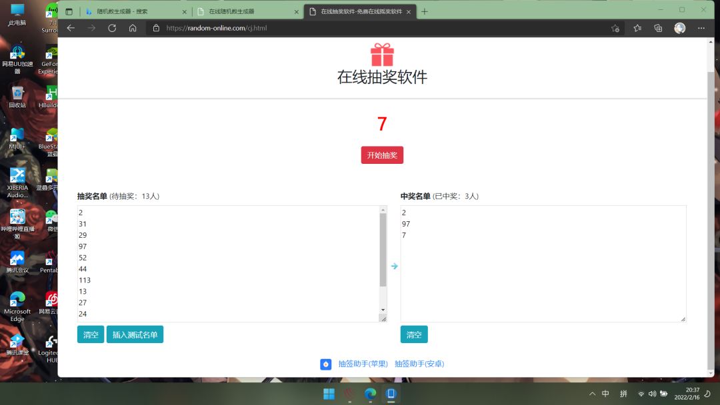Open the Windows Start menu
Screen dimensions: 720x405
pyautogui.click(x=329, y=394)
